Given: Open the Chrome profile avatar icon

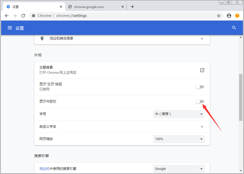Looking at the screenshot, I should pos(229,16).
